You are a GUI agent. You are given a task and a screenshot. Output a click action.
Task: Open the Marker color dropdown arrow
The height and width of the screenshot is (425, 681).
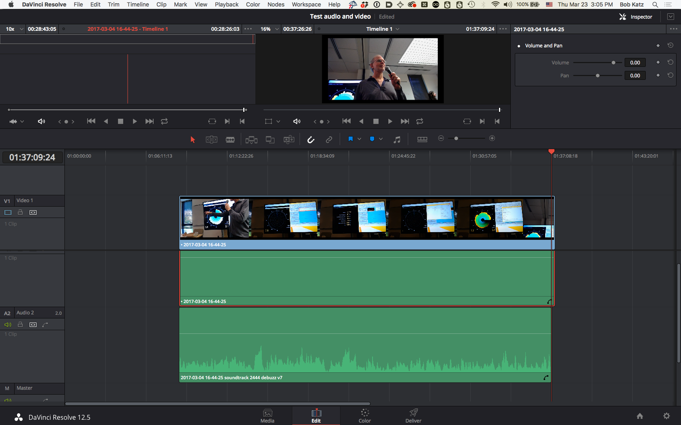point(381,139)
